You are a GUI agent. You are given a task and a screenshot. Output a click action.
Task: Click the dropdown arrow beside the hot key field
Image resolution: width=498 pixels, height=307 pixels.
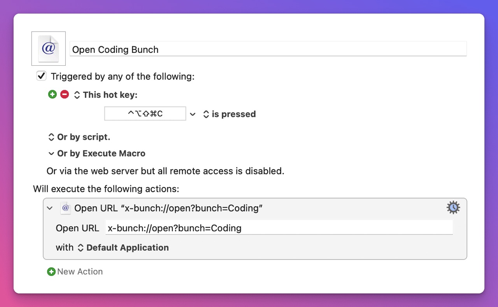click(x=193, y=114)
